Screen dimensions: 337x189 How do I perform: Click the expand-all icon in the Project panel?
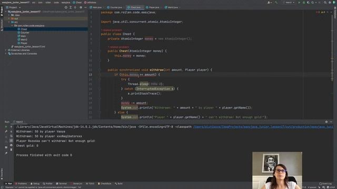[71, 7]
